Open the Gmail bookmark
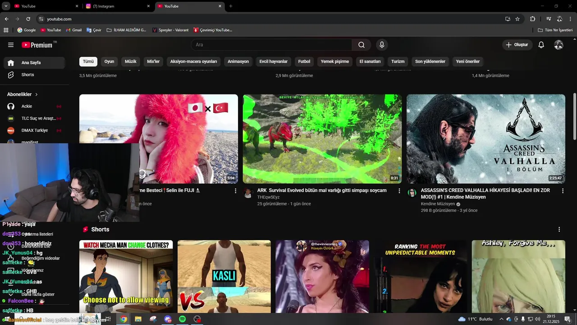Viewport: 577px width, 325px height. point(73,30)
